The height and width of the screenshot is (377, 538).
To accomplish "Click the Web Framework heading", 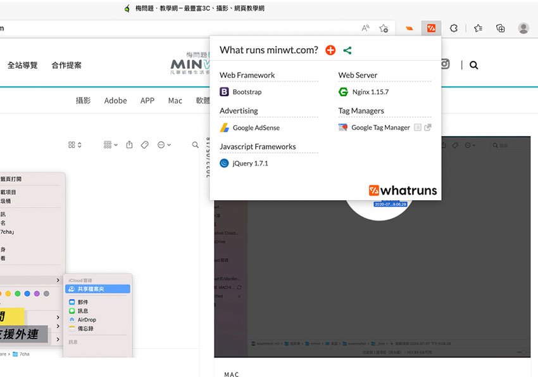I will click(247, 75).
